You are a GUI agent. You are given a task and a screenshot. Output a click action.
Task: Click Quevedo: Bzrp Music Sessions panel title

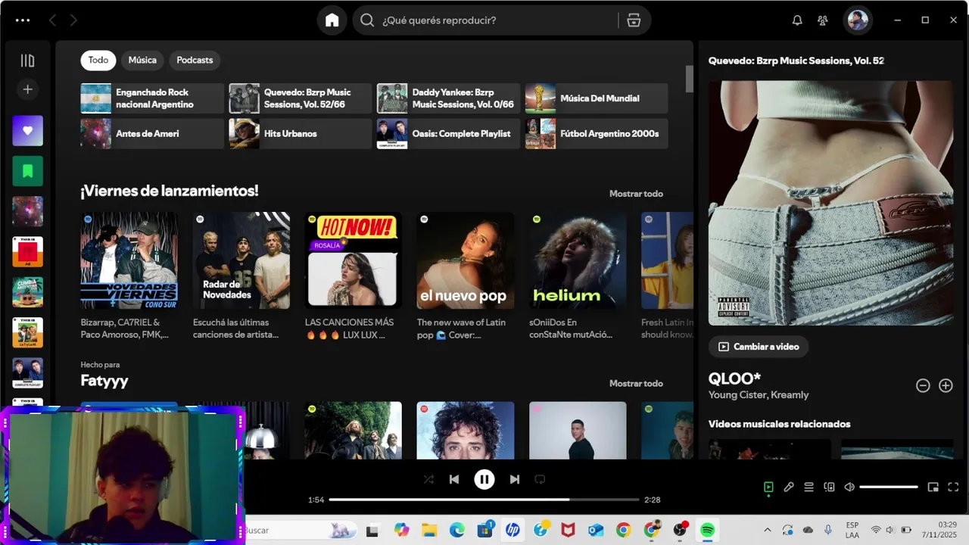(x=796, y=61)
